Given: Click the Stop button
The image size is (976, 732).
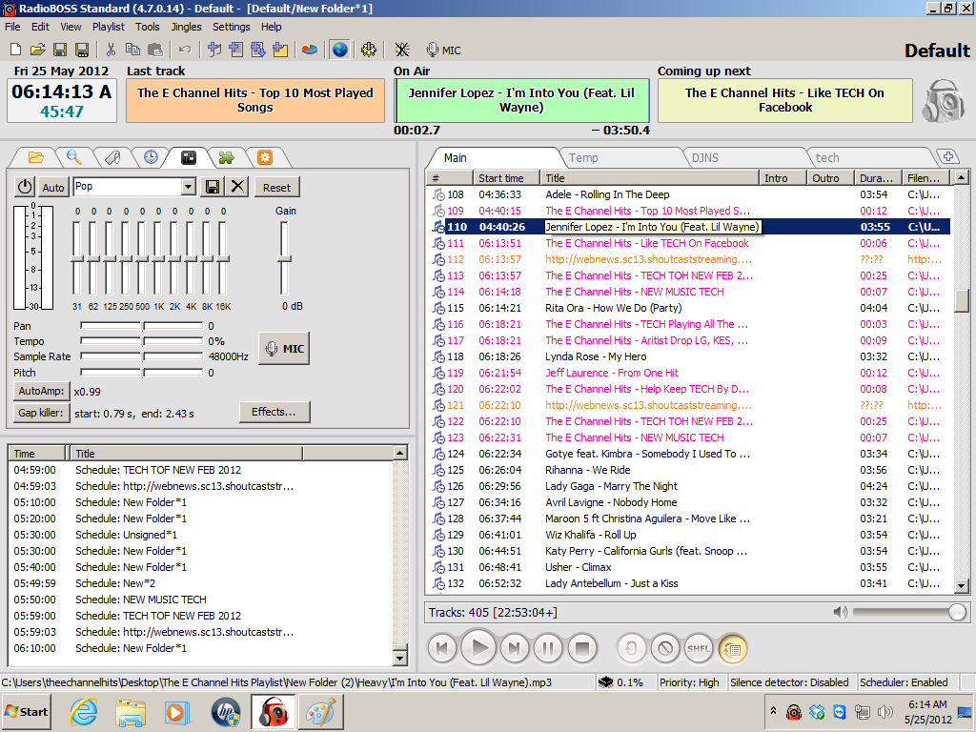Looking at the screenshot, I should click(582, 648).
